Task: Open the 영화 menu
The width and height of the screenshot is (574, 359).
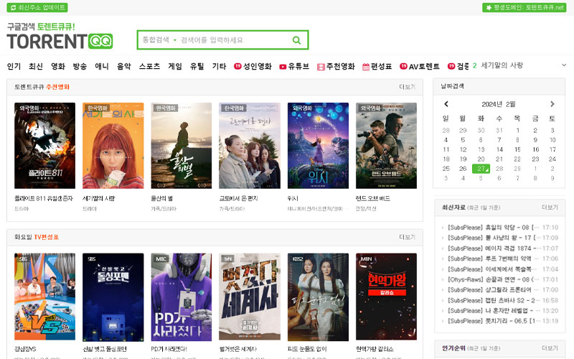Action: click(x=58, y=66)
